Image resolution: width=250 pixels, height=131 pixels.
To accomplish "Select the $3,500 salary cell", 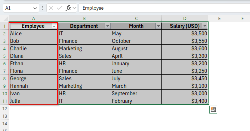I will click(x=185, y=34).
